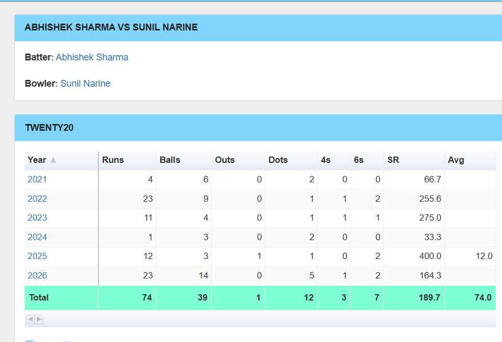
Task: Sort table by 4s column
Action: 334,160
